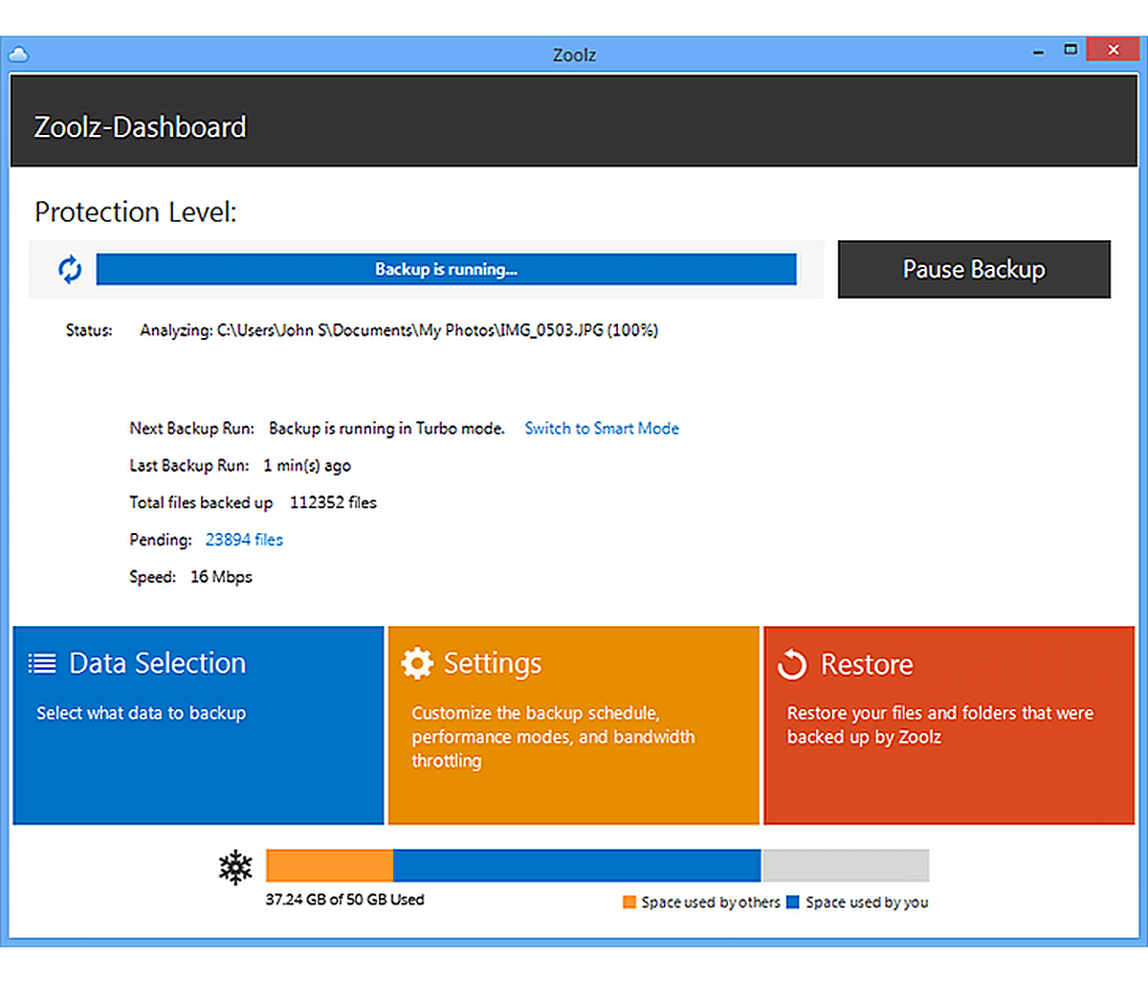Open the 23894 files pending link
Image resolution: width=1148 pixels, height=983 pixels.
244,540
